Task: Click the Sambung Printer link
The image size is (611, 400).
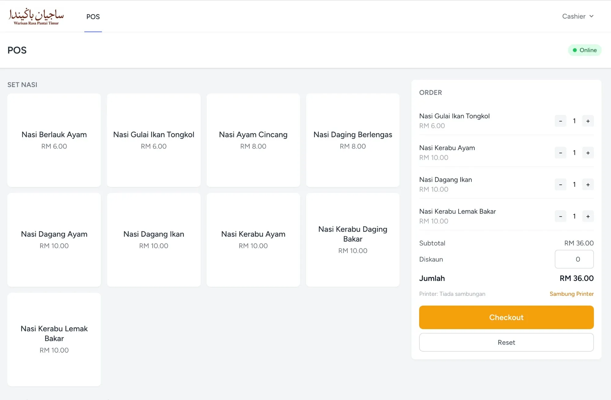Action: point(572,294)
